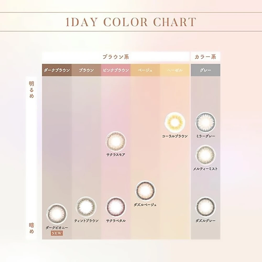Select the ダークピオニー lens image
Screen dimensions: 262x262
[57, 214]
